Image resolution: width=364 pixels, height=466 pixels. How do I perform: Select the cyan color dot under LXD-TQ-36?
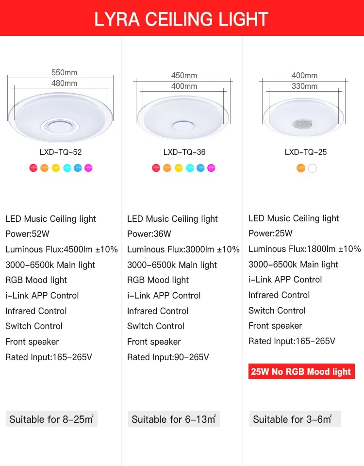190,168
